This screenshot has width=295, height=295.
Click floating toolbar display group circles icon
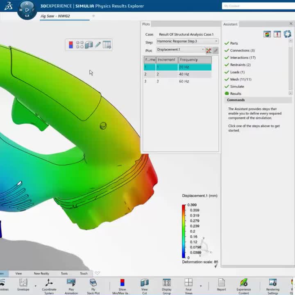(x=79, y=45)
